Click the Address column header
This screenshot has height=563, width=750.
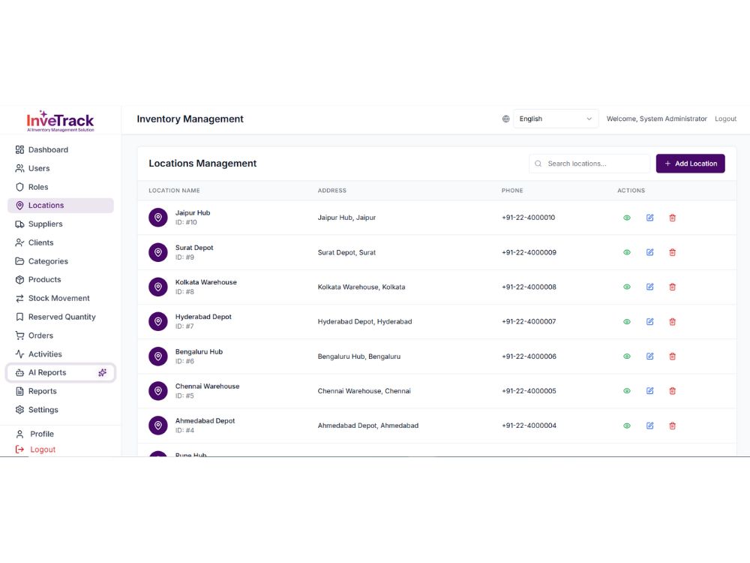pos(332,191)
